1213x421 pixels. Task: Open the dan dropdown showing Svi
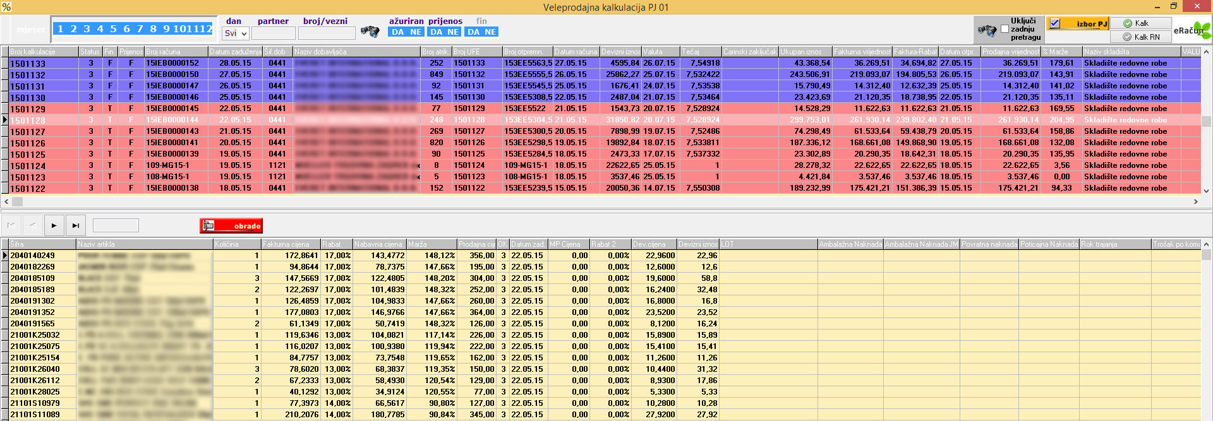click(x=236, y=33)
